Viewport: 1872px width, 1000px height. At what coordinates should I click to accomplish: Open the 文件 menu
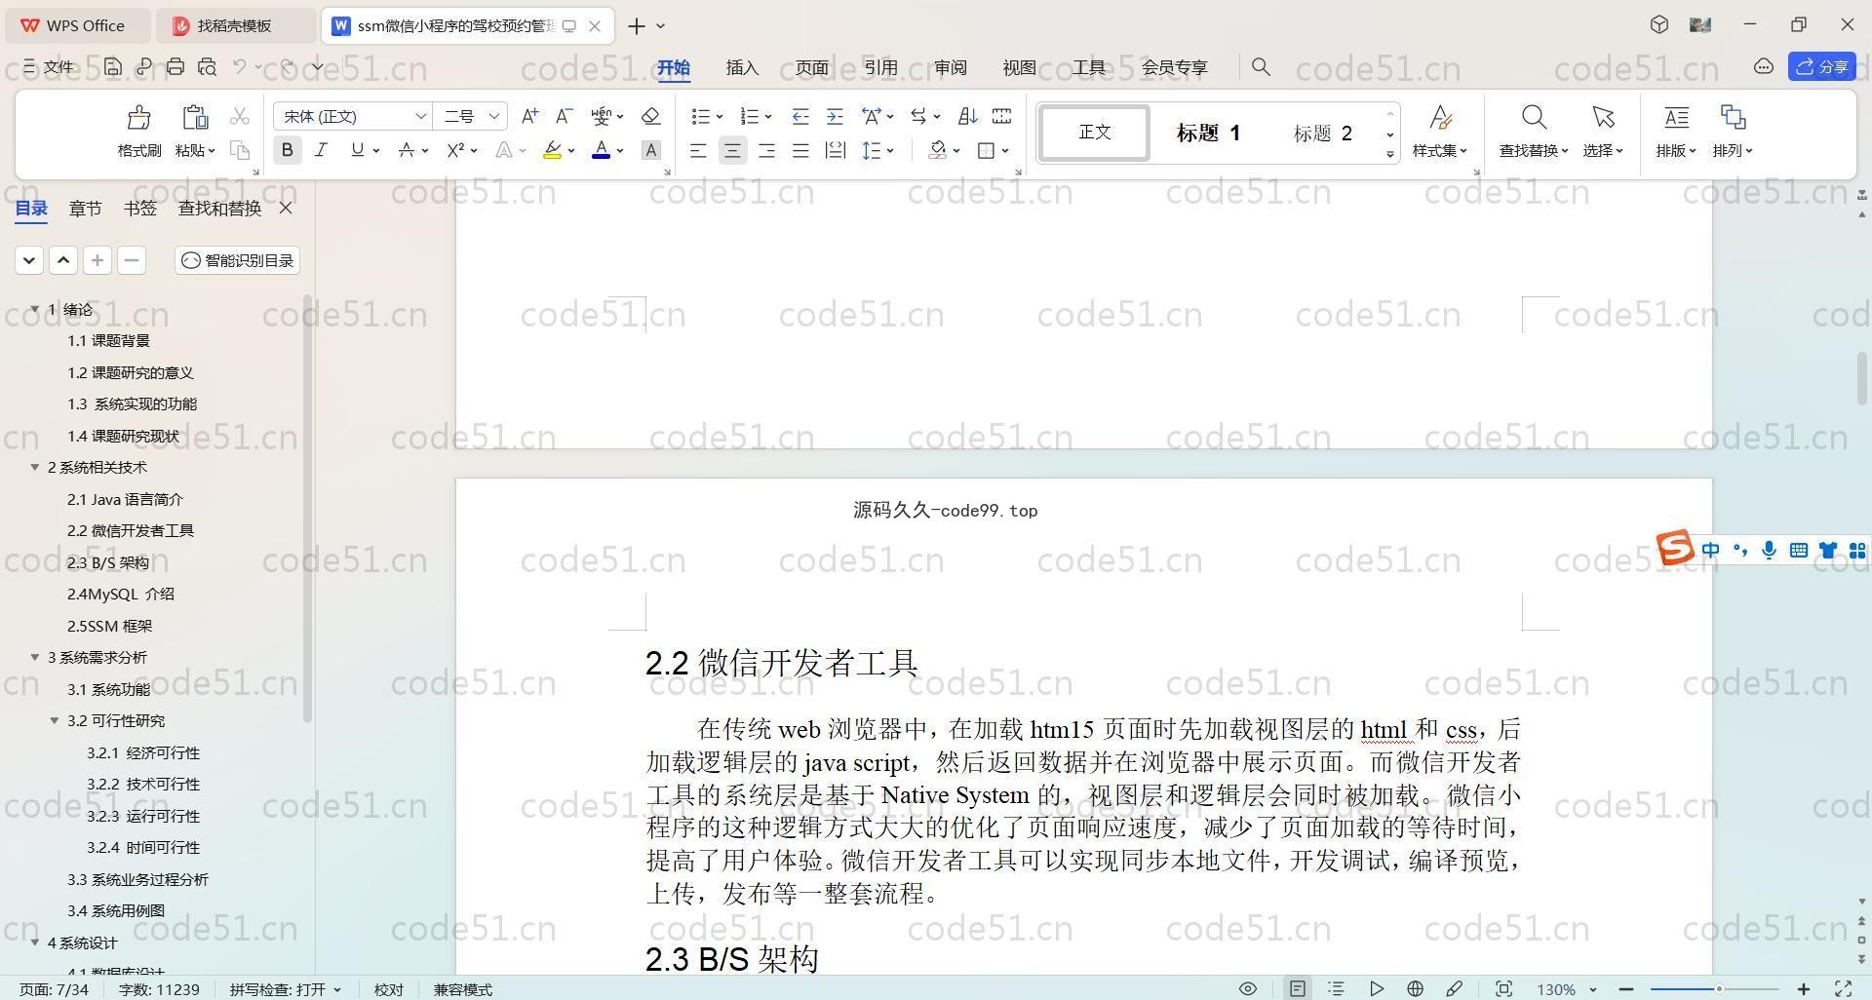49,66
